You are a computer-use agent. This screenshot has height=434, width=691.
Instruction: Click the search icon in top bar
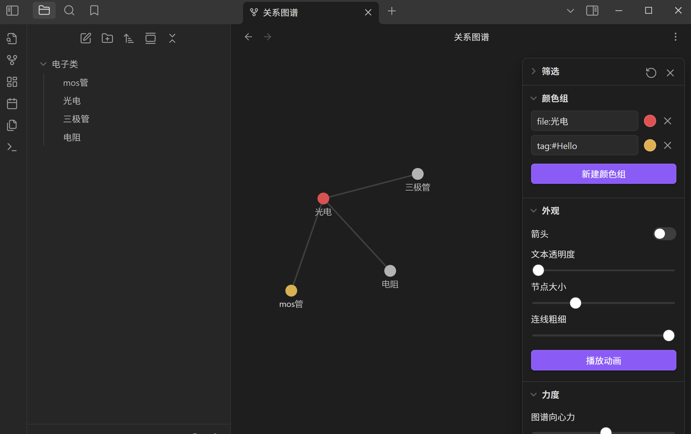(x=69, y=11)
